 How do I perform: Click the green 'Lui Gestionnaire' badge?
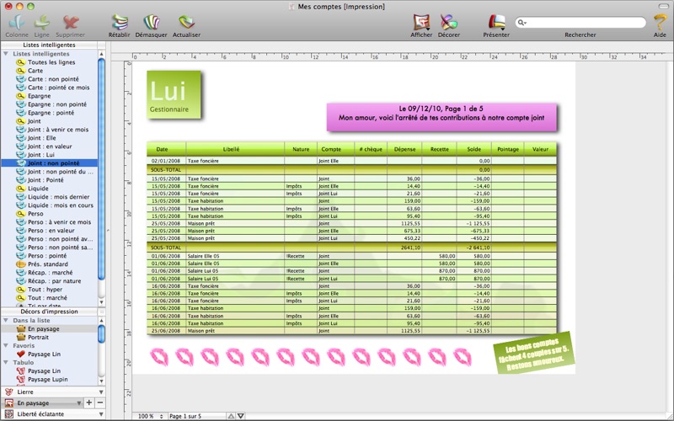click(x=174, y=94)
